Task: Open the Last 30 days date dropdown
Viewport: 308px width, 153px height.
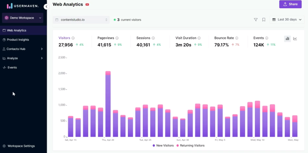Action: tap(287, 20)
